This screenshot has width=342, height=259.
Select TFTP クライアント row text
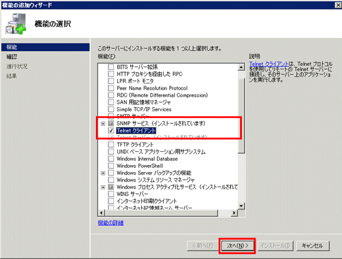click(x=135, y=144)
